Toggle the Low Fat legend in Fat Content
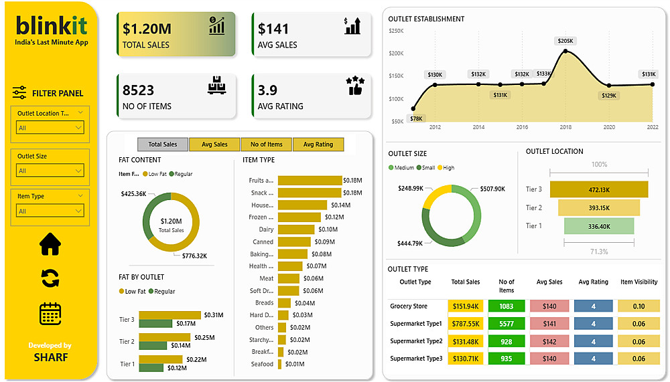Screen dimensions: 670x382 pos(154,174)
